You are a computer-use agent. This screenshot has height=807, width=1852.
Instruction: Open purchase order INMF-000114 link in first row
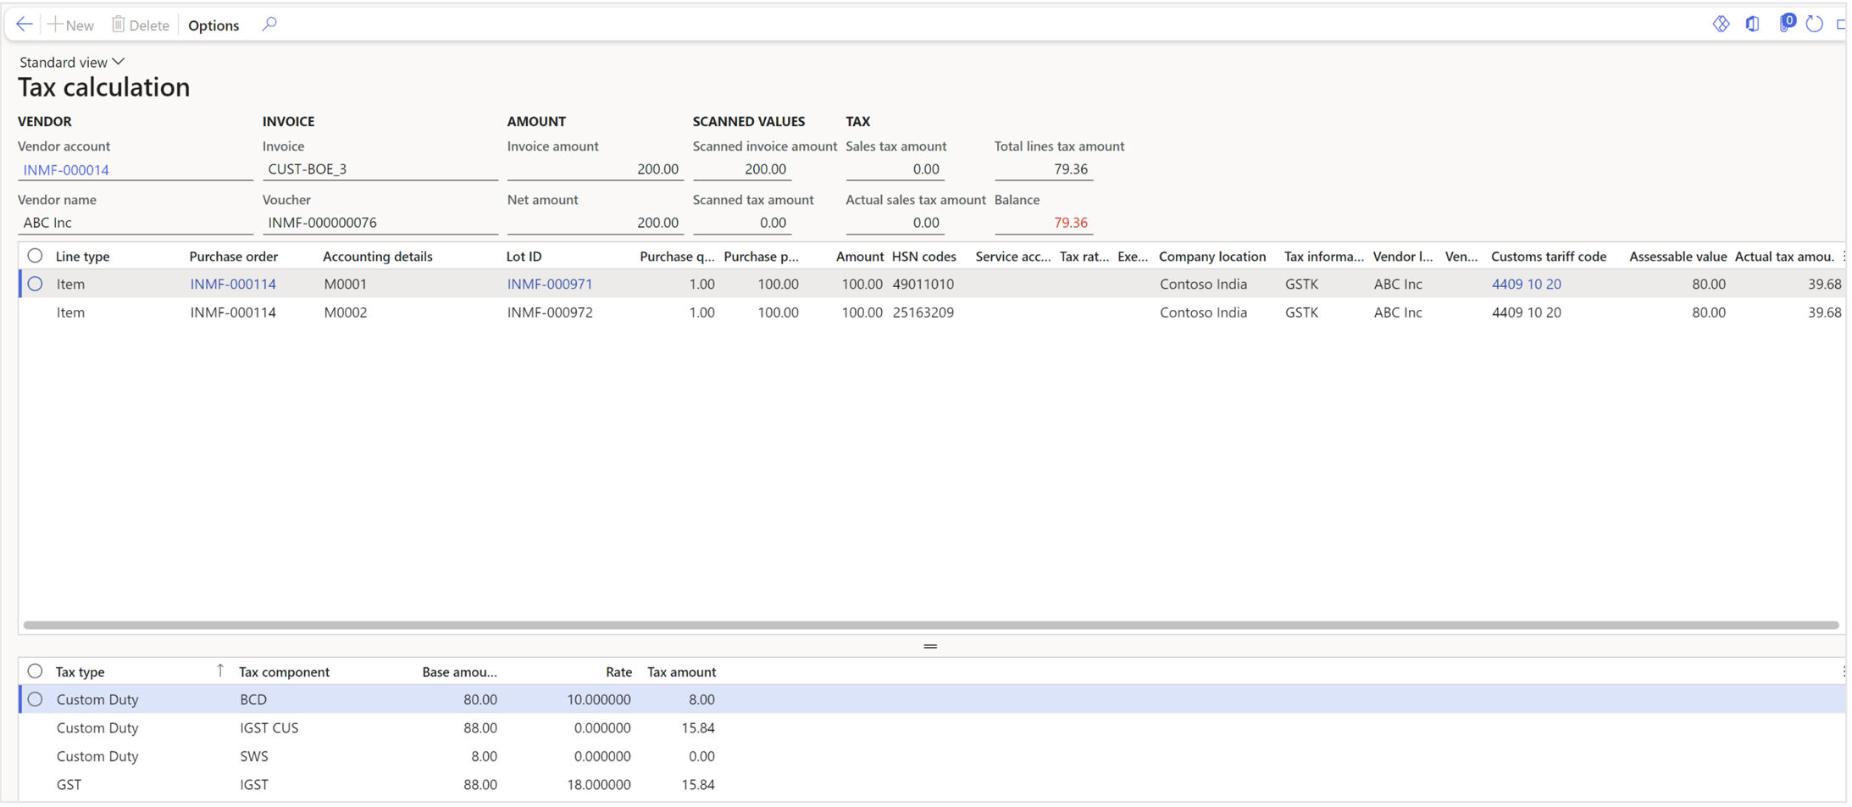[x=233, y=285]
